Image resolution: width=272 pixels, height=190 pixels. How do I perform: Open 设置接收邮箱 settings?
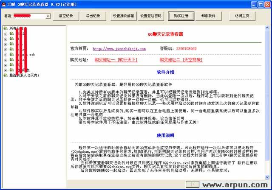124,16
